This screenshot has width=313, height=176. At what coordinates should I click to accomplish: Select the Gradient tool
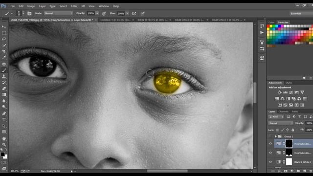4,94
